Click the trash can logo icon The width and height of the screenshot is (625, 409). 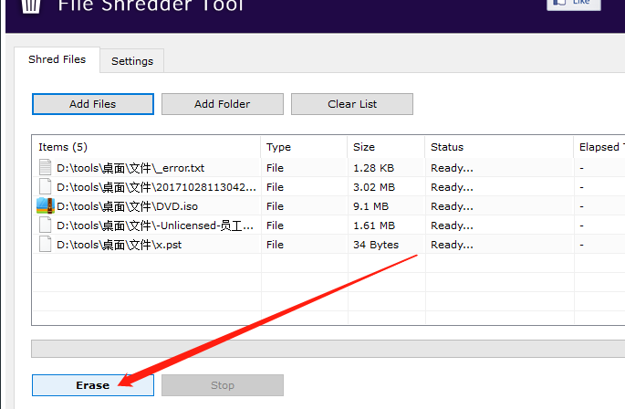click(31, 6)
